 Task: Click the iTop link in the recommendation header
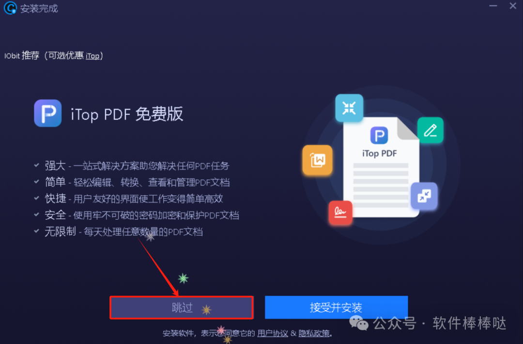tap(92, 56)
